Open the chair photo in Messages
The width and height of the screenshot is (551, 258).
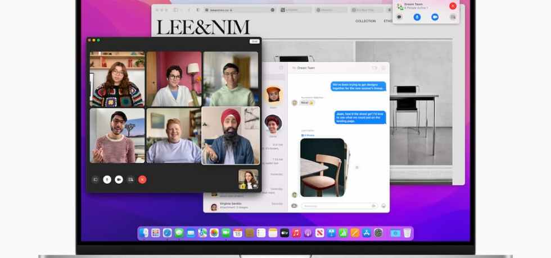click(323, 167)
